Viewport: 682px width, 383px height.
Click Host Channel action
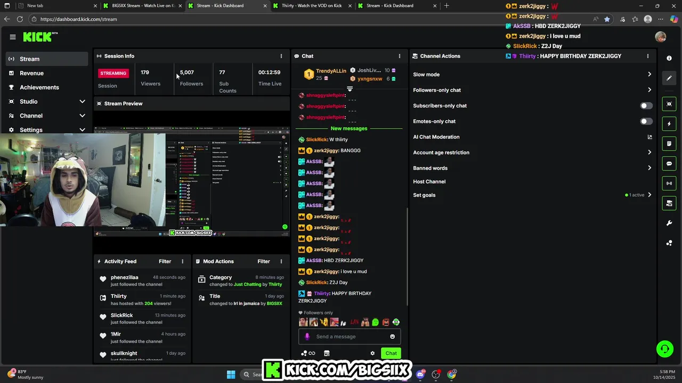(x=429, y=181)
